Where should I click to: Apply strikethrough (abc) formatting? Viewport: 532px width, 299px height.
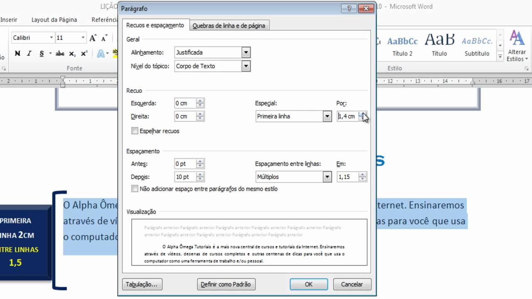click(60, 54)
